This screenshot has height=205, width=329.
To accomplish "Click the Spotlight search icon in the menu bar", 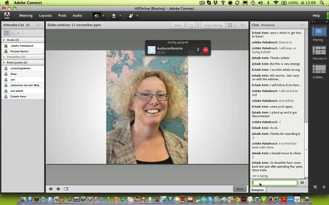I will pos(322,3).
